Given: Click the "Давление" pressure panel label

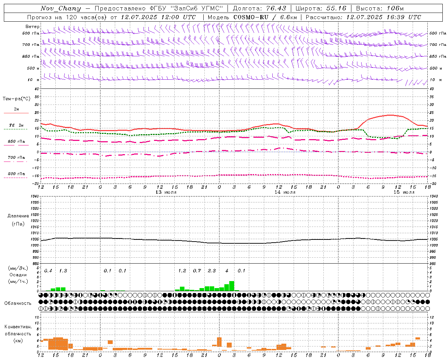Looking at the screenshot, I should pos(18,216).
